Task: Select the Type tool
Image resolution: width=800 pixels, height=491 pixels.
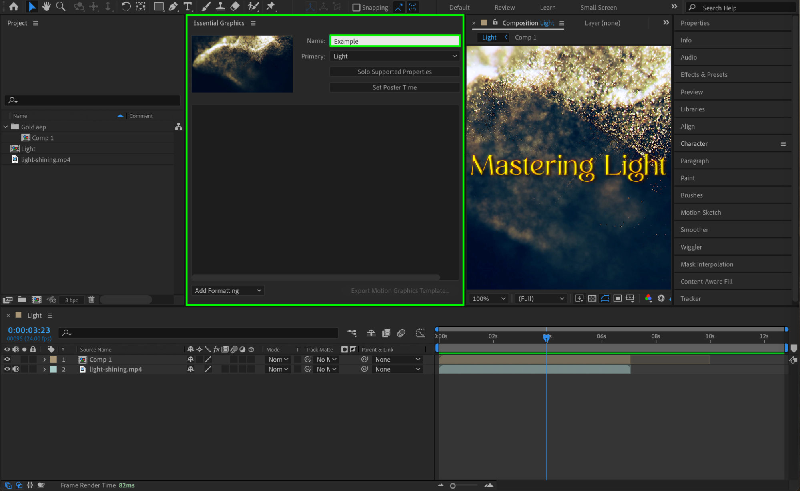Action: [187, 6]
